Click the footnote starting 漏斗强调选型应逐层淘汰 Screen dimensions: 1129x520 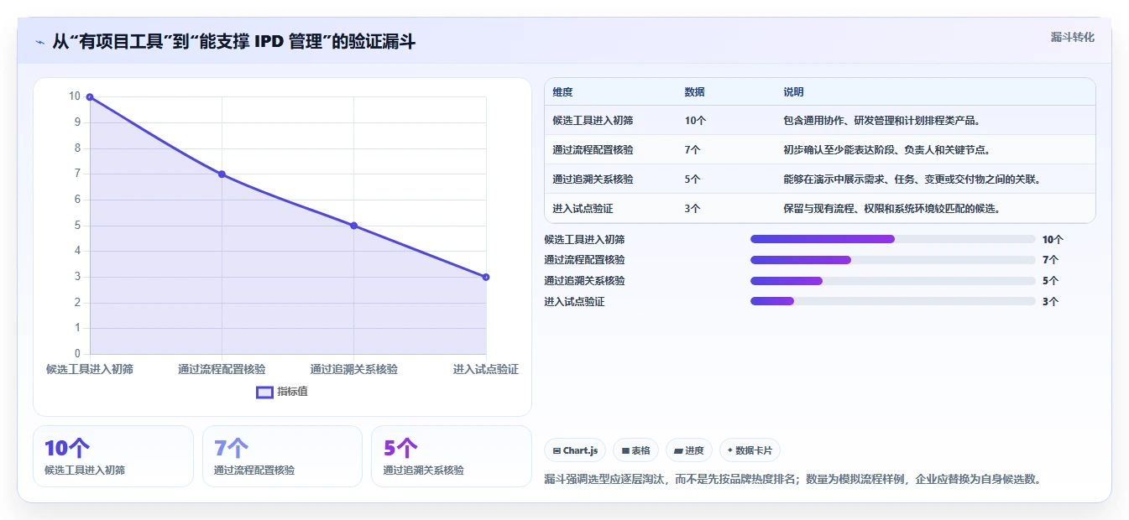tap(794, 480)
